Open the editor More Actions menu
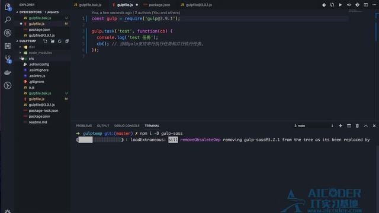379x213 pixels. (374, 5)
